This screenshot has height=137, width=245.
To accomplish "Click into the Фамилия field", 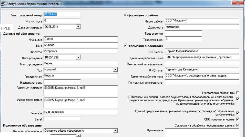I will [x=80, y=39].
